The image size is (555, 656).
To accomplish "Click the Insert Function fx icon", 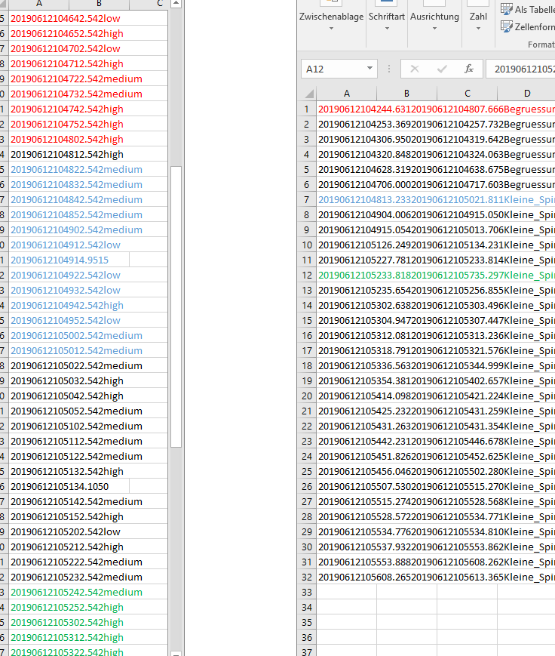I will [x=468, y=69].
